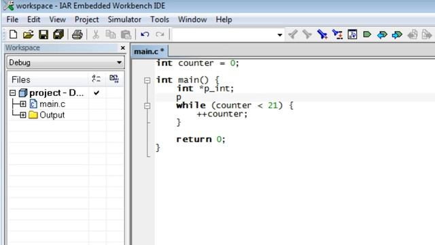
Task: Click the Save All icon
Action: (x=58, y=35)
